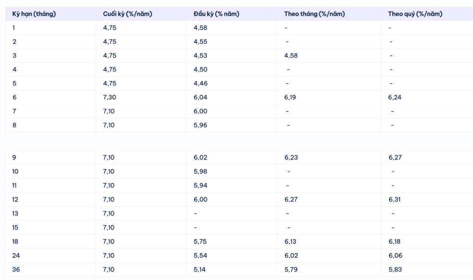This screenshot has width=473, height=280.
Task: Click the 6,31 Theo quý rate cell
Action: 395,199
